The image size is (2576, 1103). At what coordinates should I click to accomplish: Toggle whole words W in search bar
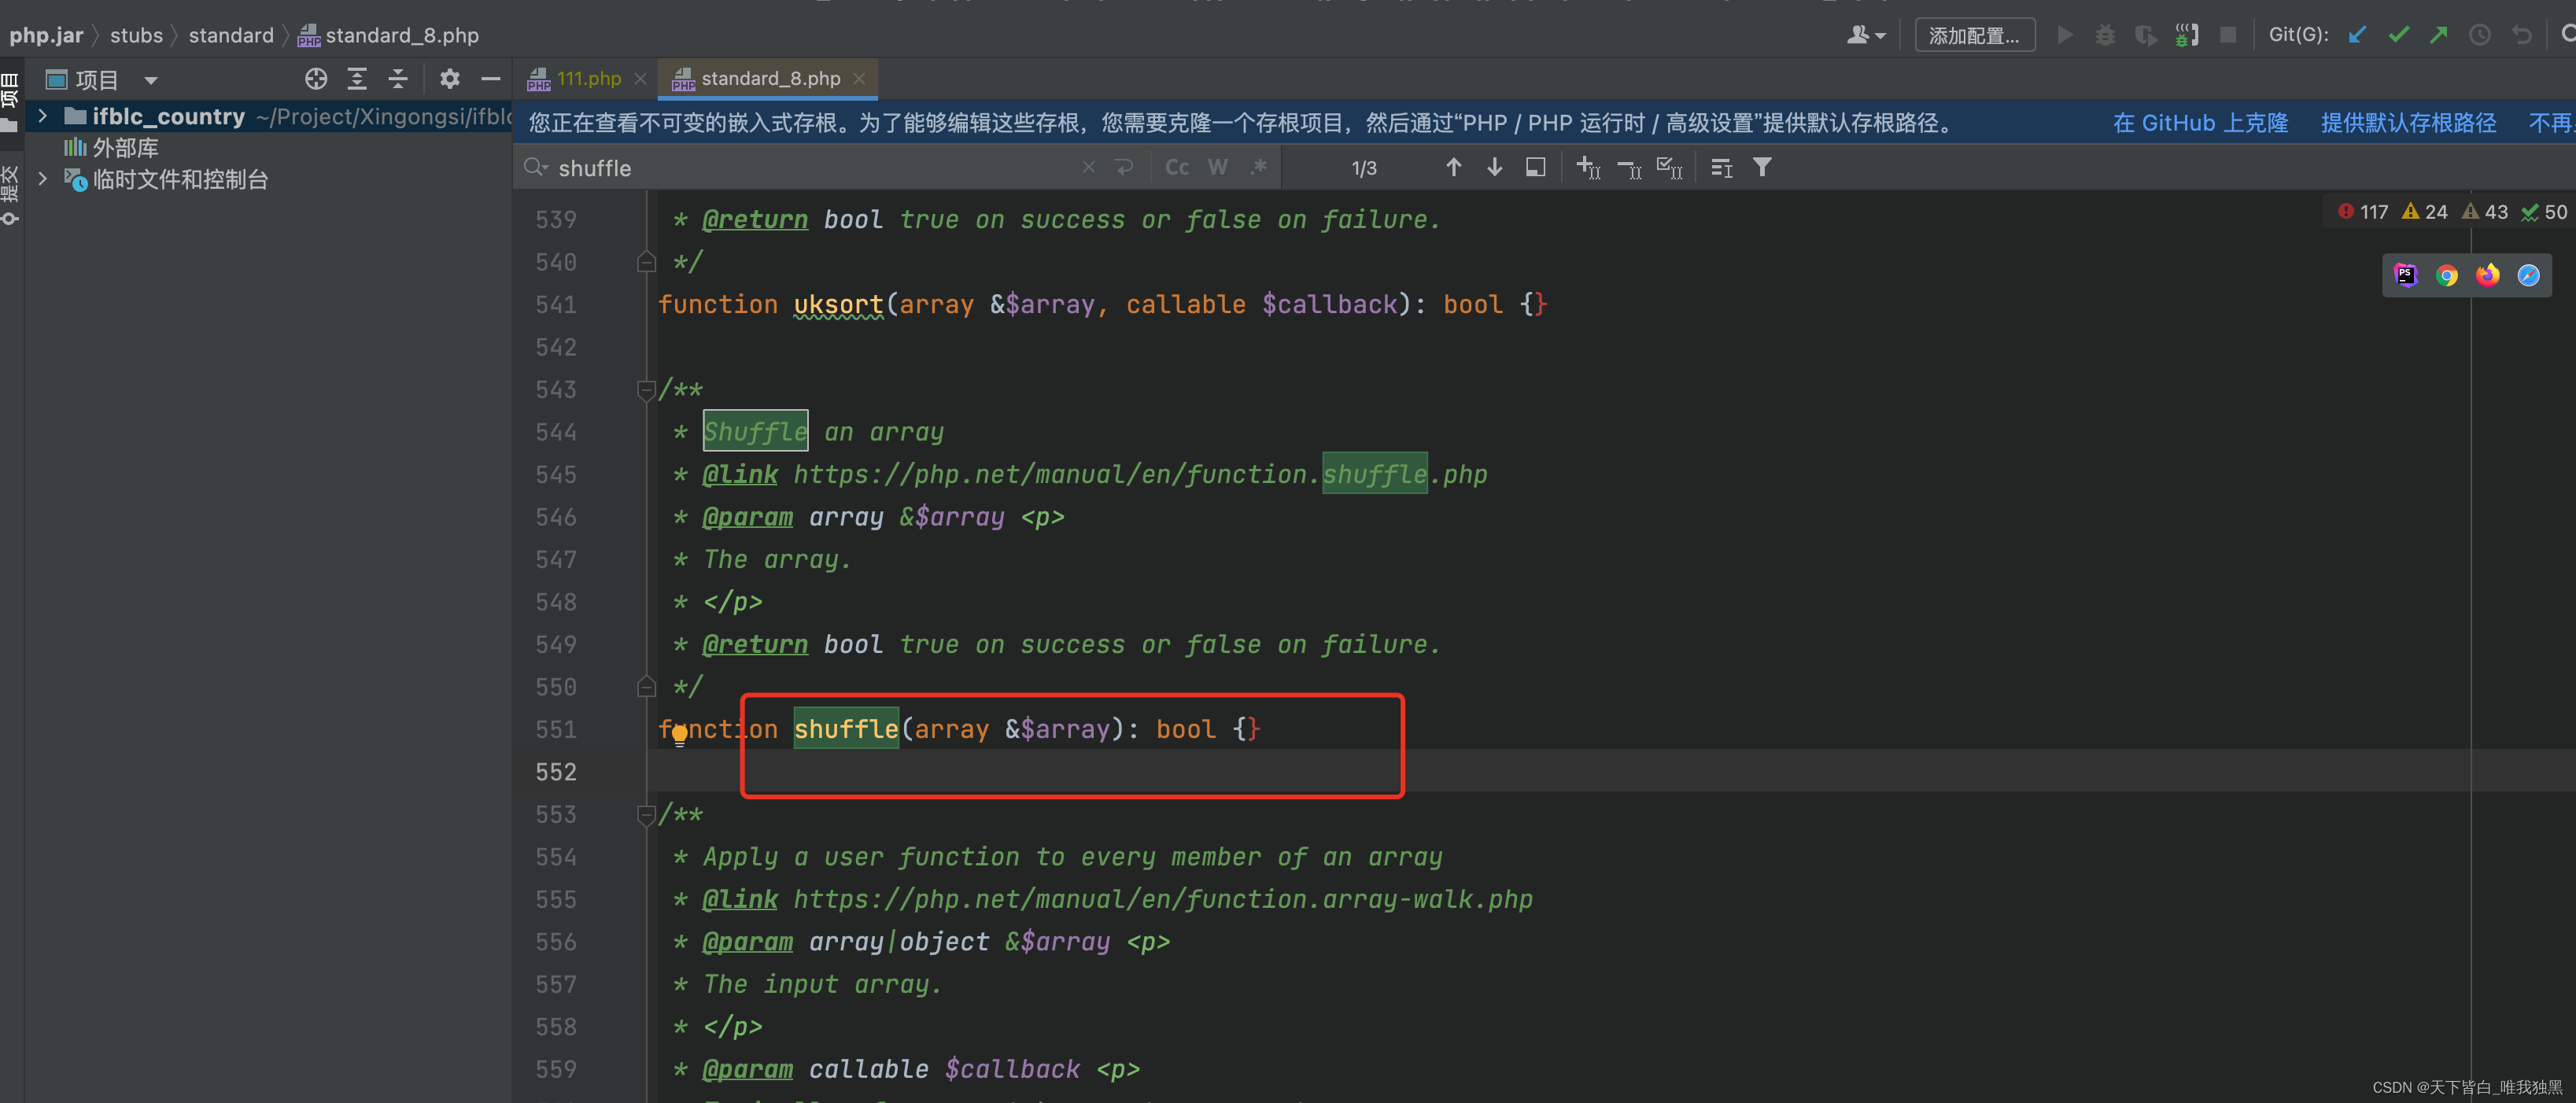click(x=1217, y=167)
